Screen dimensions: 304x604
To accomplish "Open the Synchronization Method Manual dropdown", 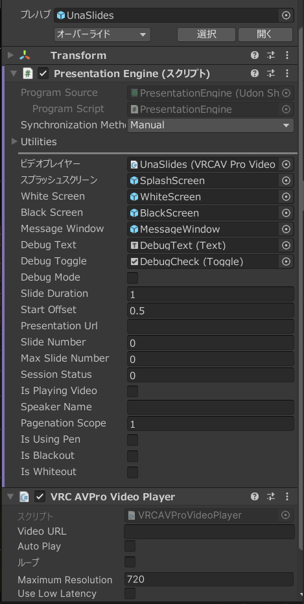I will pyautogui.click(x=211, y=125).
